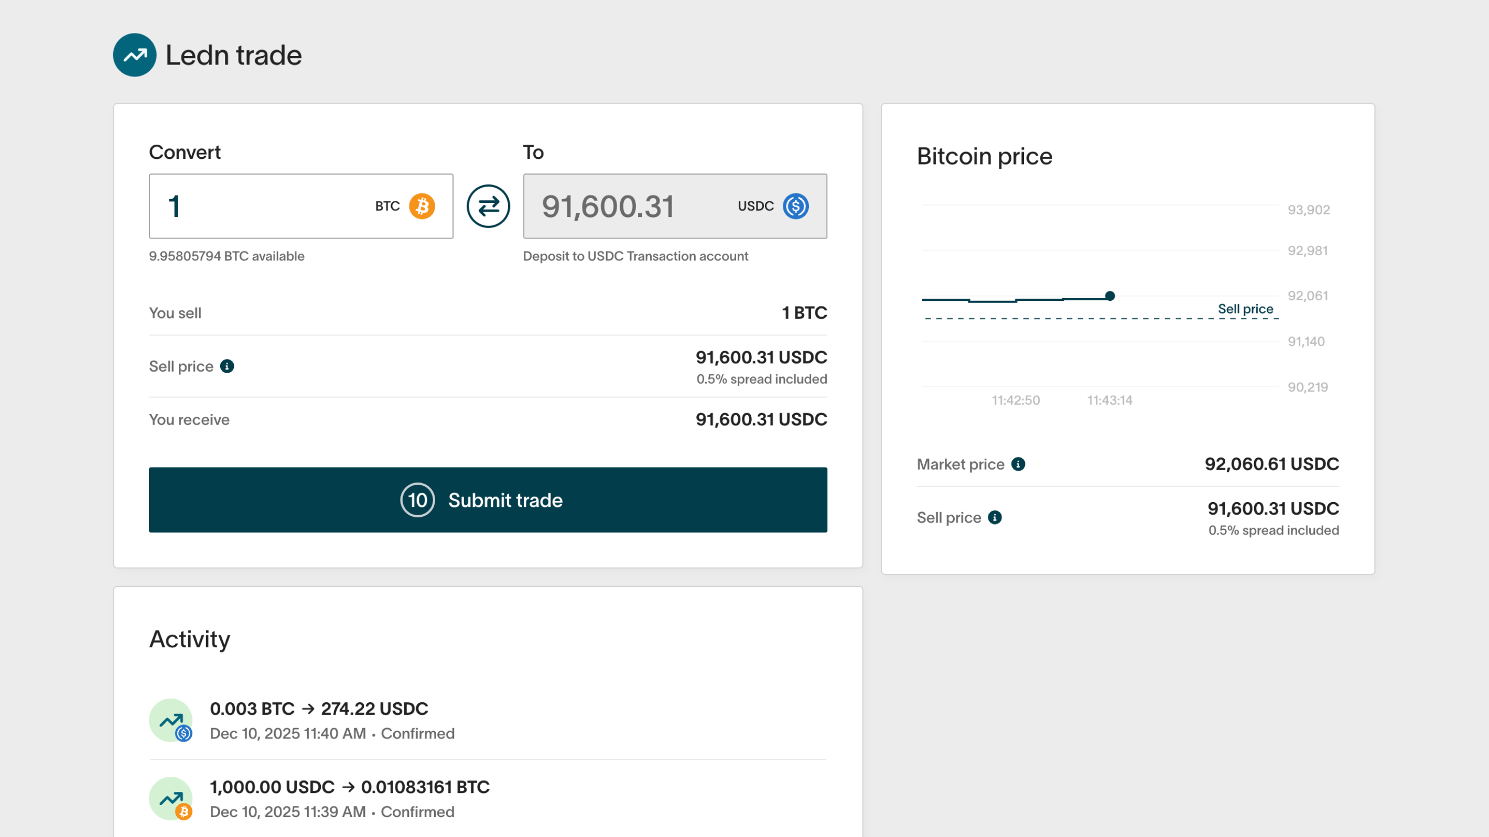This screenshot has width=1489, height=837.
Task: Focus the Convert BTC amount field
Action: pyautogui.click(x=260, y=206)
